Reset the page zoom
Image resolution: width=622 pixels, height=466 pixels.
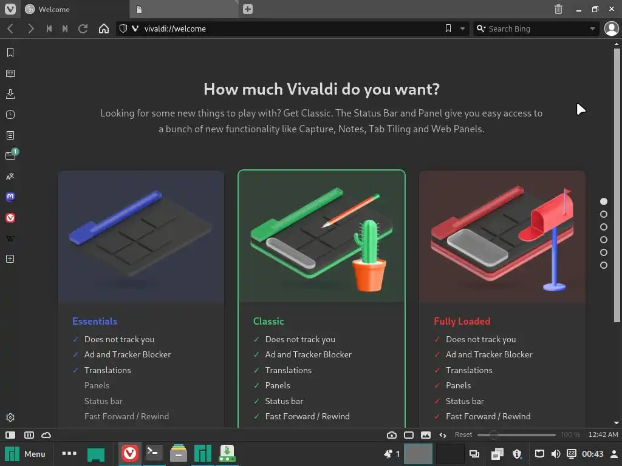463,434
